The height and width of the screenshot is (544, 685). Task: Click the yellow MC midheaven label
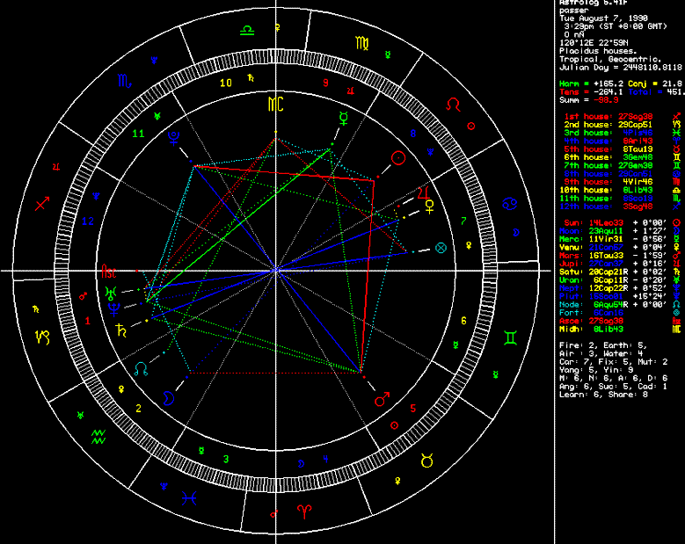pyautogui.click(x=276, y=105)
